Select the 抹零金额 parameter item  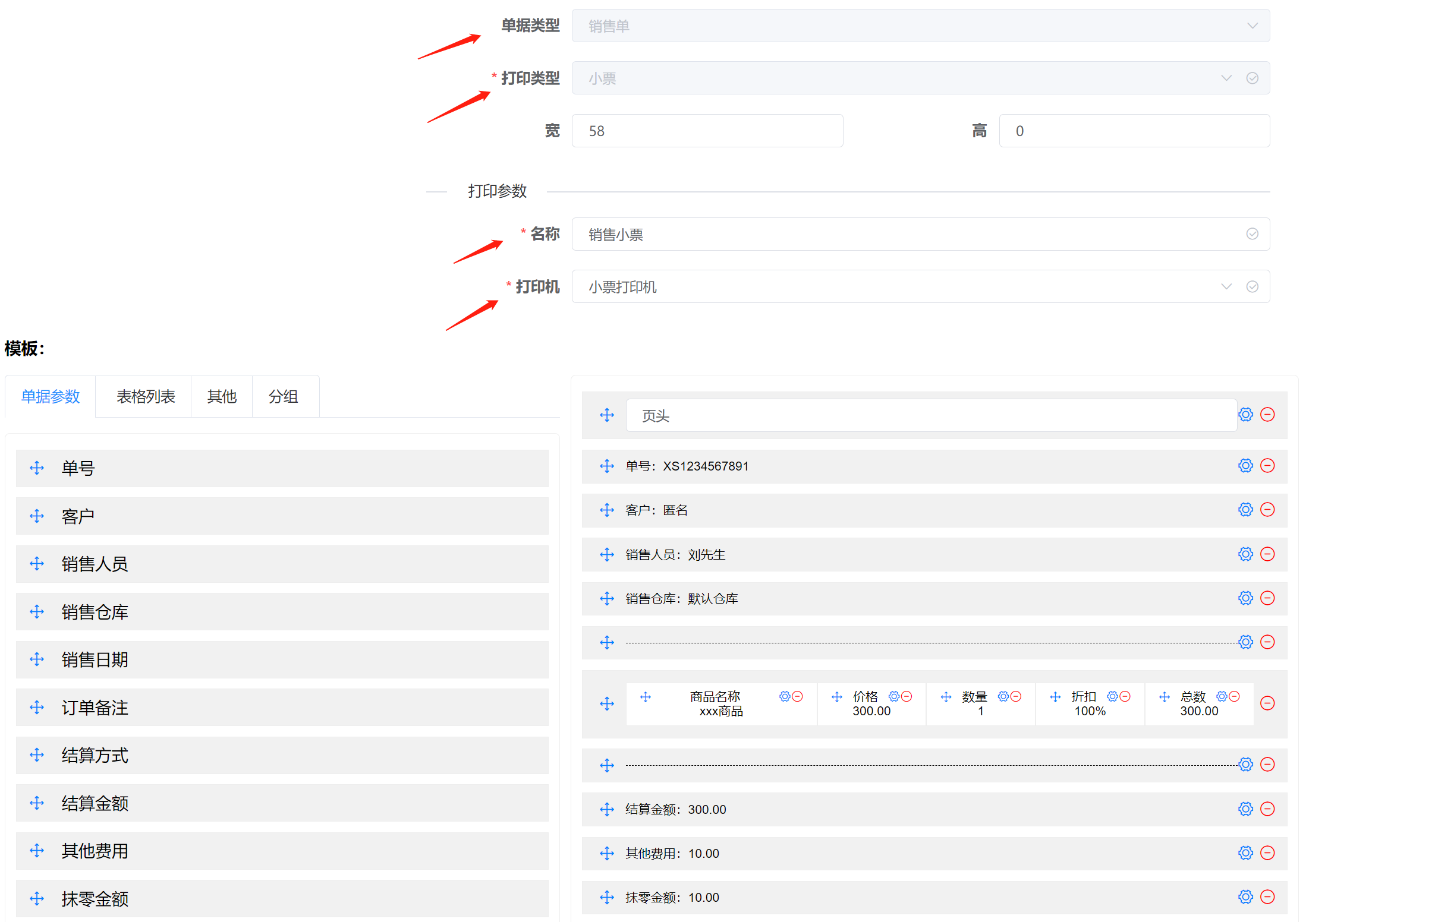(282, 899)
